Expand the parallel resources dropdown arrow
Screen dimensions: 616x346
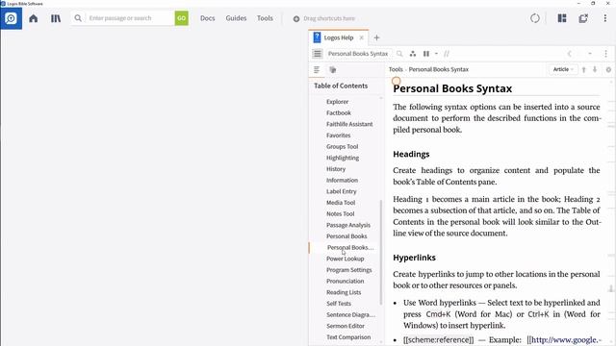point(436,54)
